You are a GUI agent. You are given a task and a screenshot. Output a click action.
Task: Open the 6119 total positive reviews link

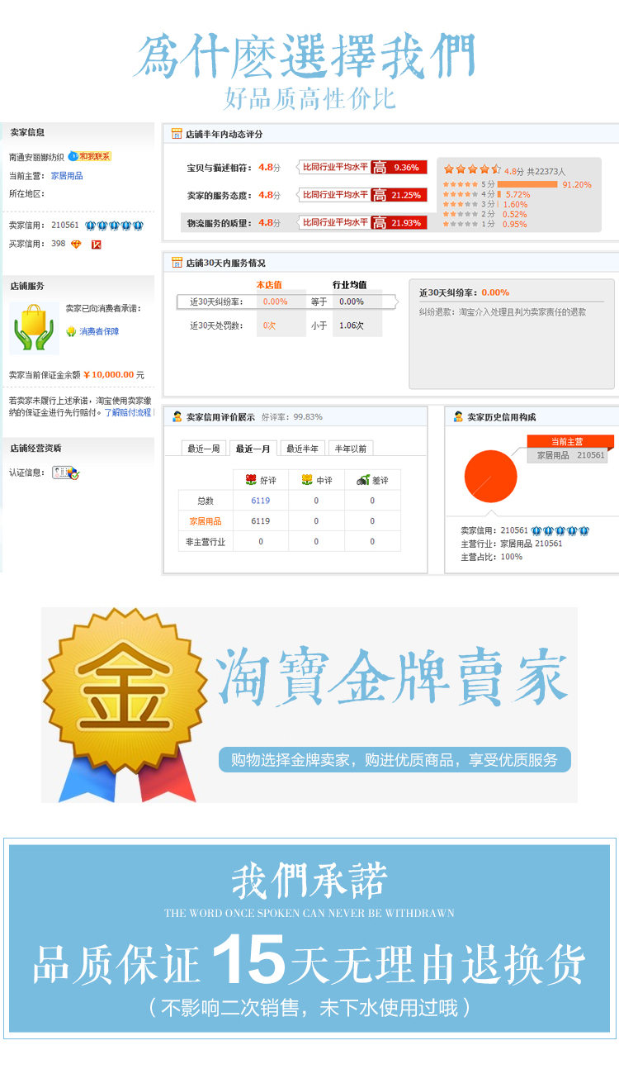pos(261,501)
